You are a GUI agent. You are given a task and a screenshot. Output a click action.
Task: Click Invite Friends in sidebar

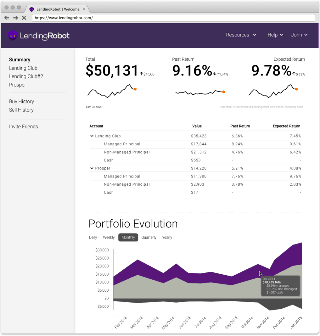point(23,127)
